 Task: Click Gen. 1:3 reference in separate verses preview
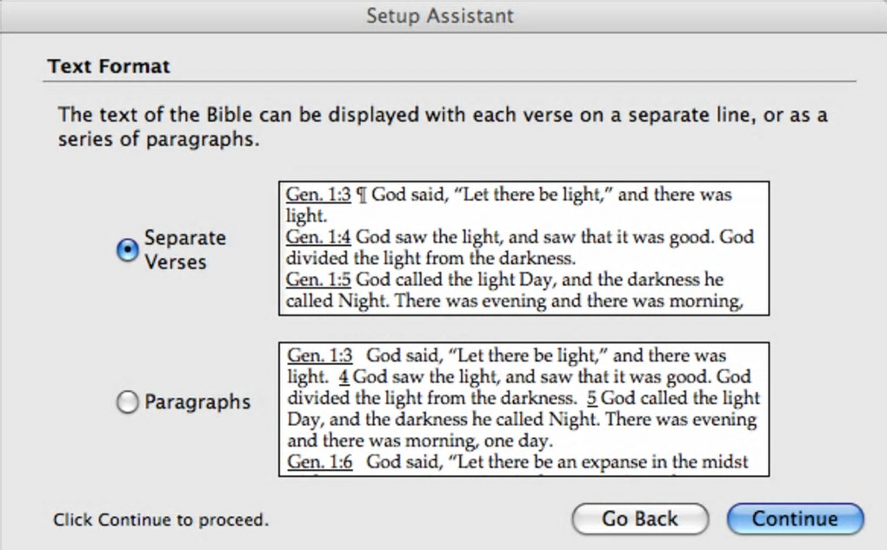pos(318,195)
